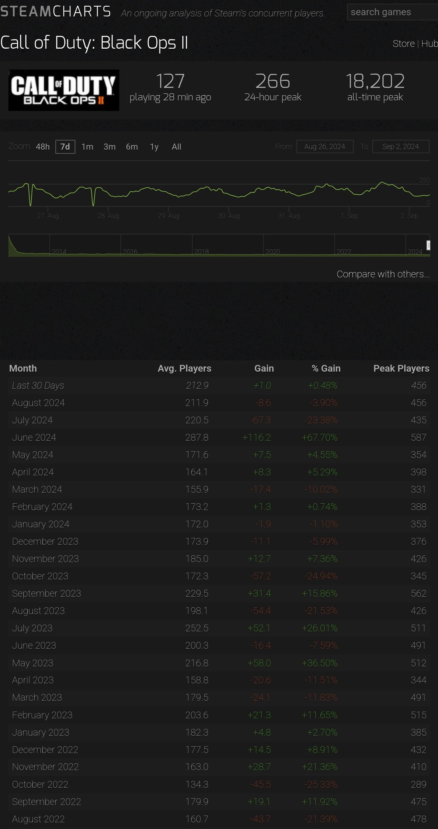Click average 185.0 for November 2023
This screenshot has width=438, height=829.
196,559
